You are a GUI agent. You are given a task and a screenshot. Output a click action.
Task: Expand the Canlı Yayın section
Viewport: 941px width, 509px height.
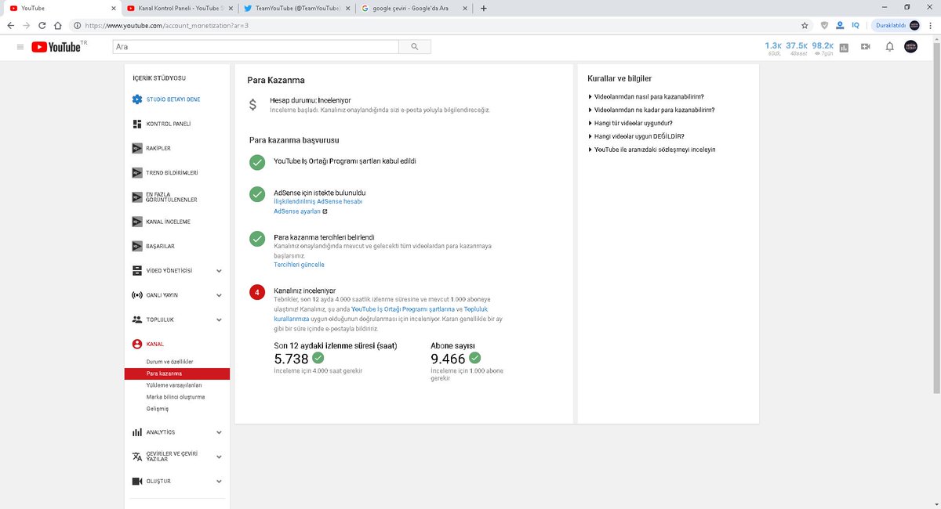(219, 295)
